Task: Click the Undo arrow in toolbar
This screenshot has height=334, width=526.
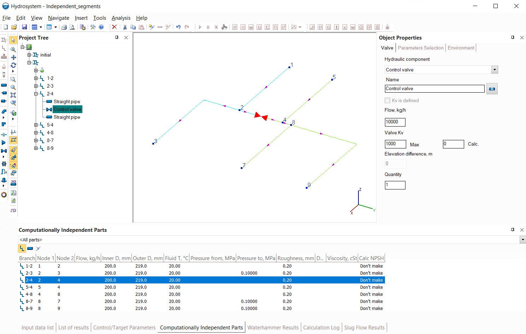Action: [x=178, y=27]
